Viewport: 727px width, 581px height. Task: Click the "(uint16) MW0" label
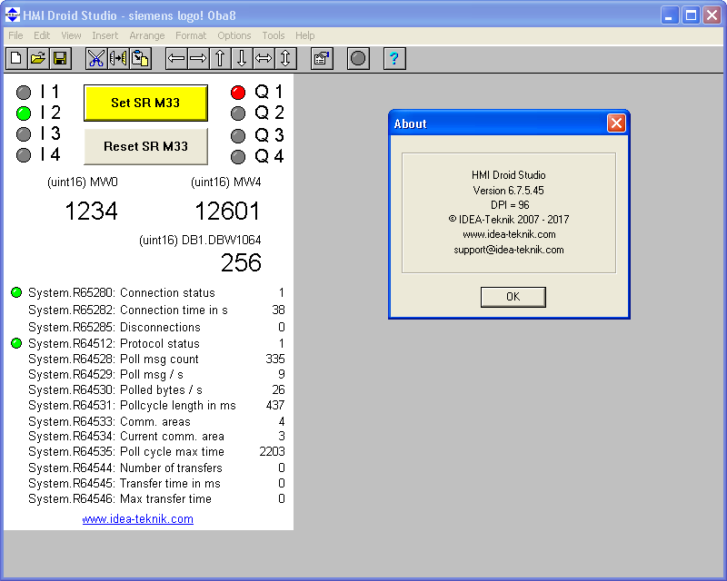(x=83, y=182)
